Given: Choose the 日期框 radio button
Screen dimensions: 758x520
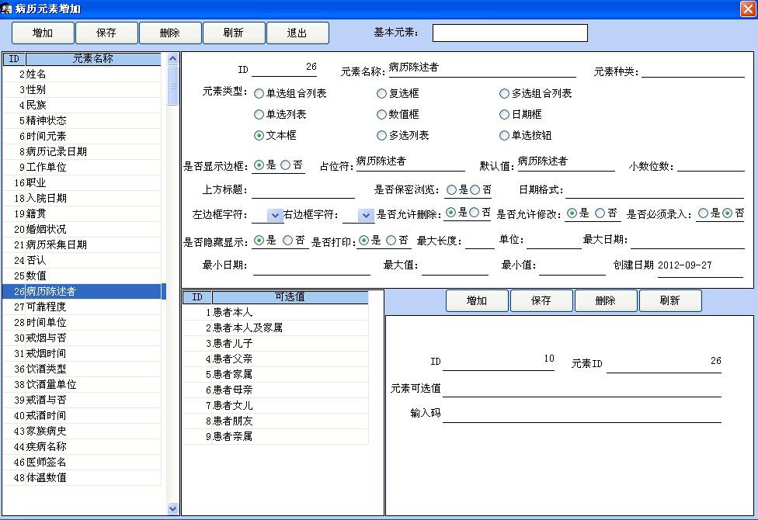Looking at the screenshot, I should [505, 115].
